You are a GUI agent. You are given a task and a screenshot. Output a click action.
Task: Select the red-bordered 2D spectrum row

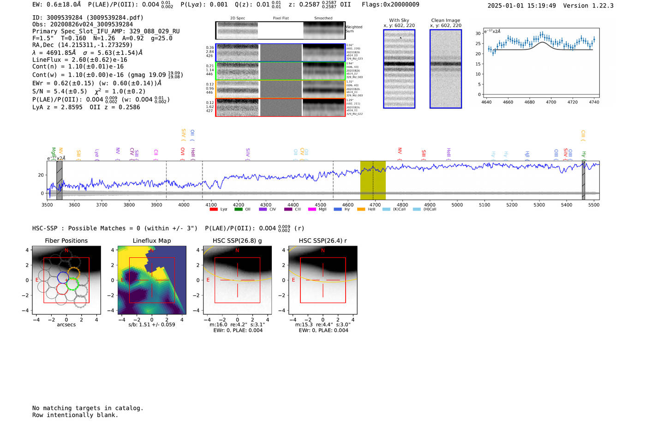point(281,107)
